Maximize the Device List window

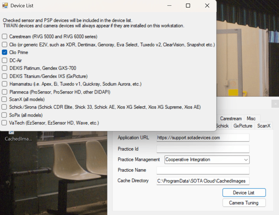pos(188,6)
